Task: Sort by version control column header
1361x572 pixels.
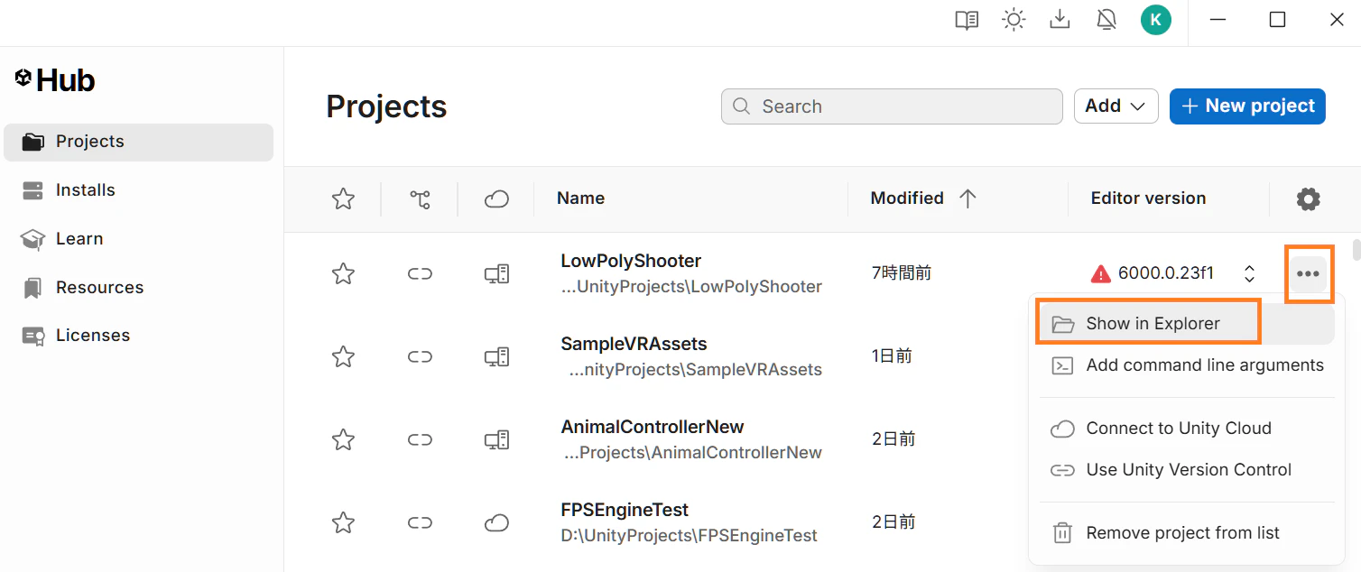Action: [x=420, y=199]
